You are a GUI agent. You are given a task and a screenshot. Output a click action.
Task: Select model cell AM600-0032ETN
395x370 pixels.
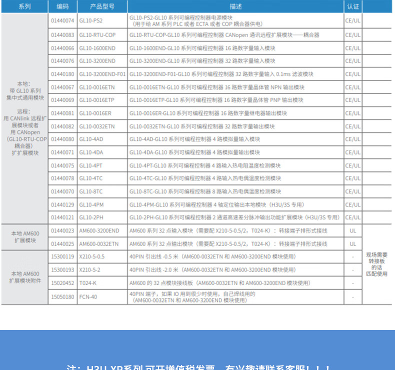tap(102, 244)
